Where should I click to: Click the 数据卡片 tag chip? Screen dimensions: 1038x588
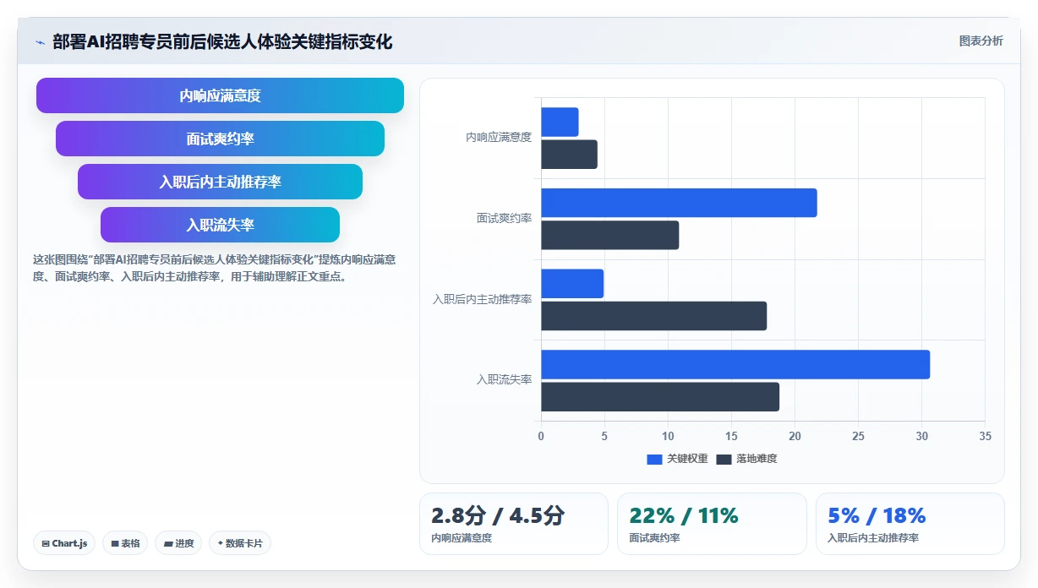[239, 543]
